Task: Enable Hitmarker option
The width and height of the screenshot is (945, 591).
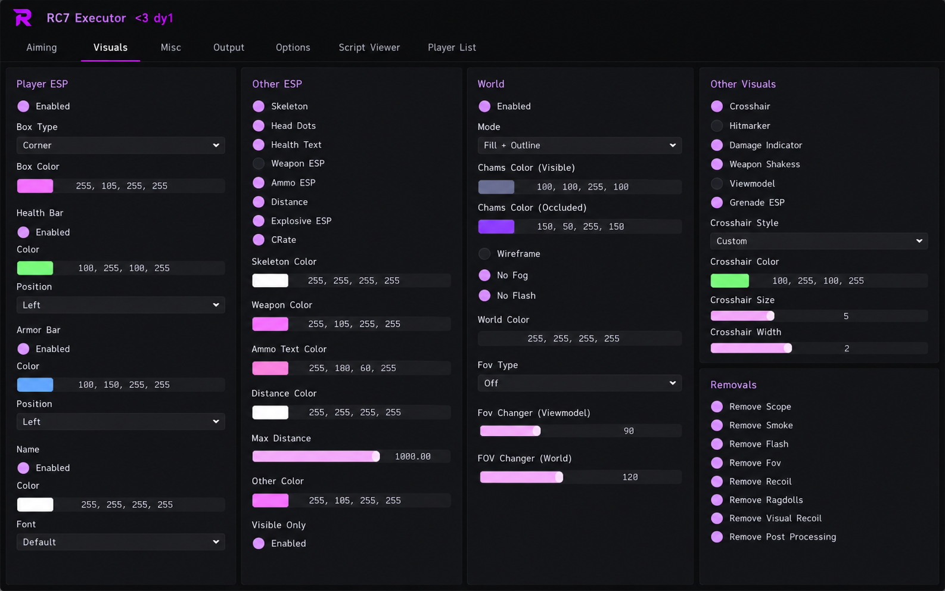Action: (717, 126)
